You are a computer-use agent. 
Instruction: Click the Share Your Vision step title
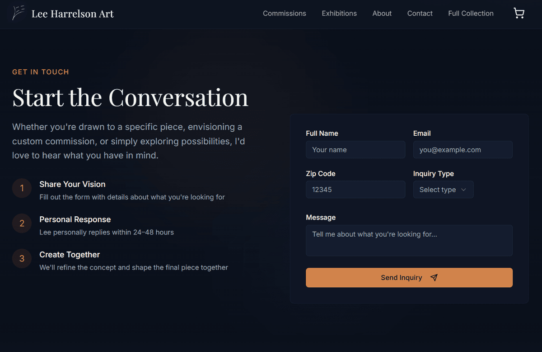72,184
